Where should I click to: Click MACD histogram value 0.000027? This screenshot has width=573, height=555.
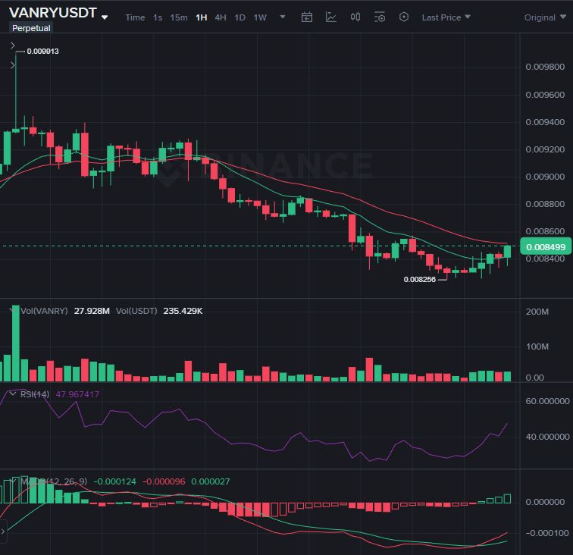[211, 481]
